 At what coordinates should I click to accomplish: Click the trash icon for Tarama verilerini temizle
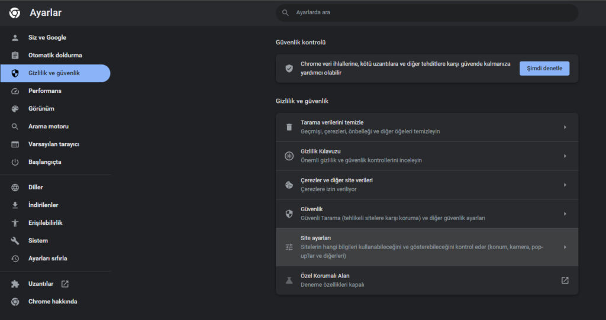pyautogui.click(x=289, y=127)
